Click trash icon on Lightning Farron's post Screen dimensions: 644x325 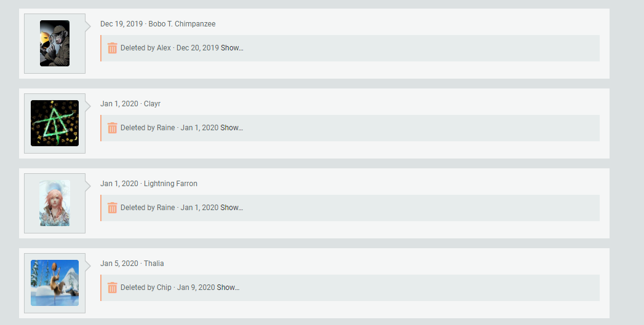click(x=112, y=208)
